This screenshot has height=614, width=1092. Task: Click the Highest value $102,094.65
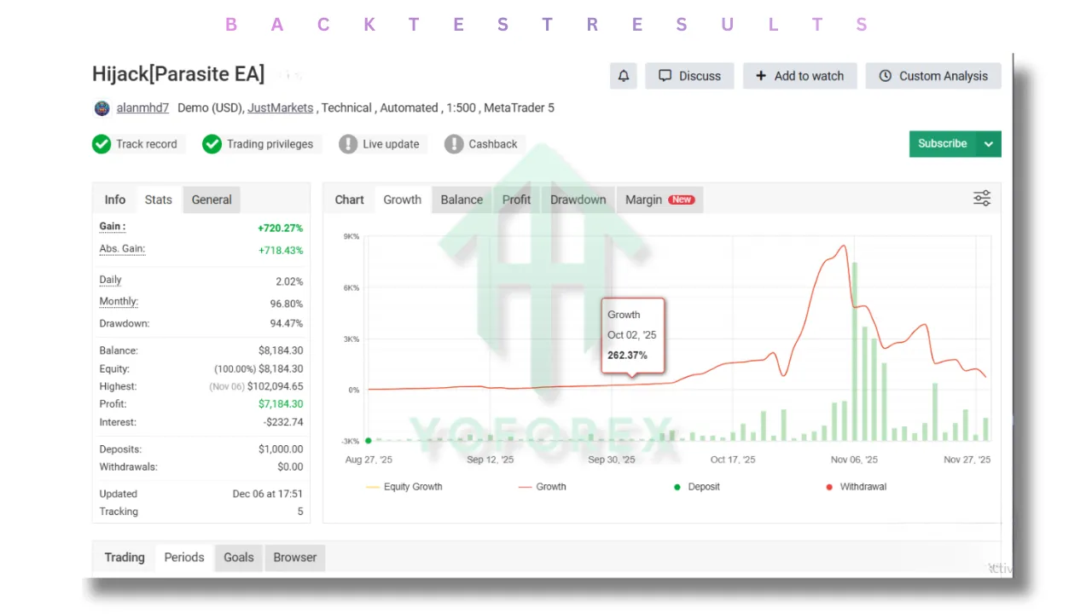(276, 386)
